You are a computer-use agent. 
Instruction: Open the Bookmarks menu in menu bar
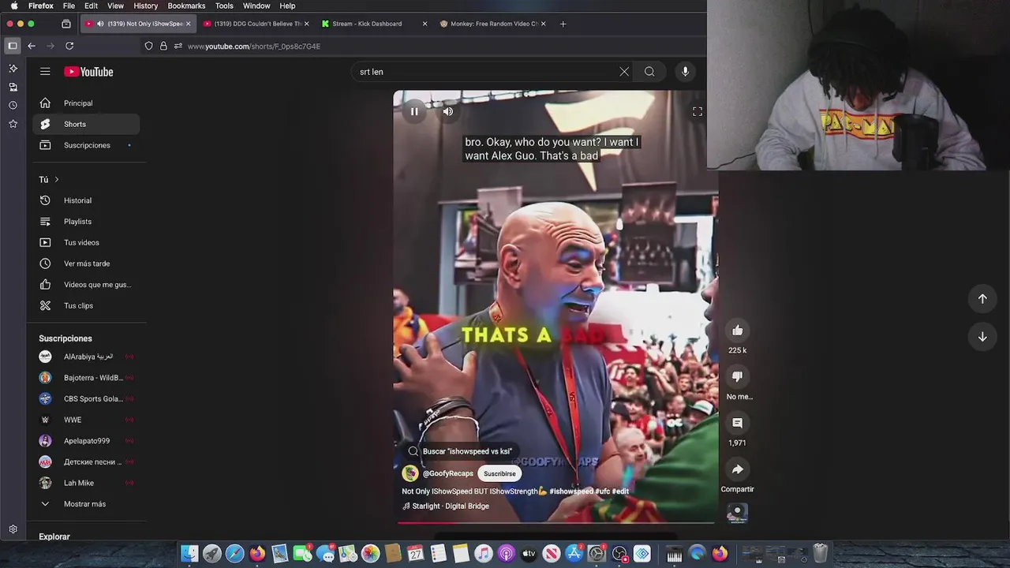[x=186, y=6]
